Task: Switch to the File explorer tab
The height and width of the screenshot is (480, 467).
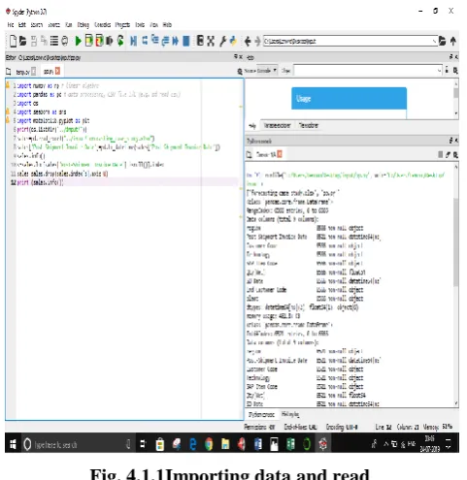Action: (x=309, y=125)
